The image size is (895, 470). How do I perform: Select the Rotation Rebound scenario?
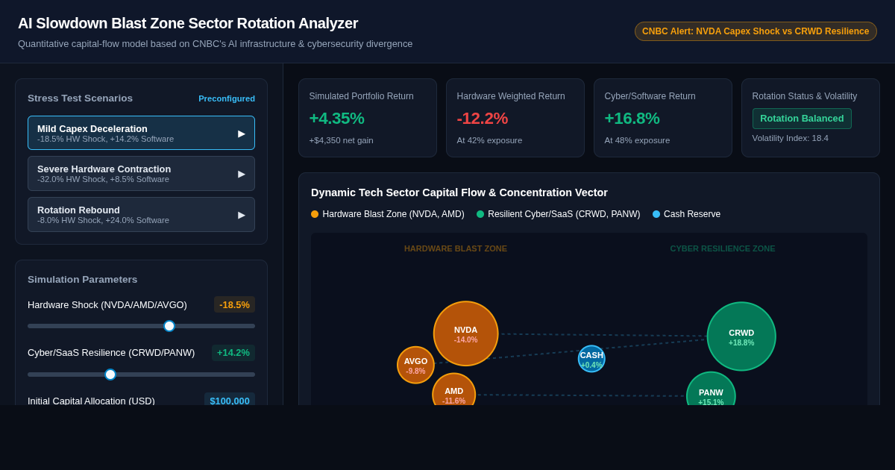point(141,214)
